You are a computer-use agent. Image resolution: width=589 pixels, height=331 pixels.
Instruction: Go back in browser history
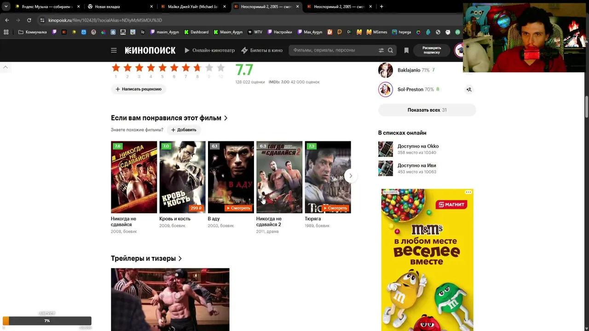7,20
